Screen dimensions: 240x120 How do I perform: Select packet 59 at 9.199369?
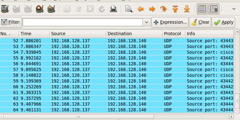click(x=117, y=81)
